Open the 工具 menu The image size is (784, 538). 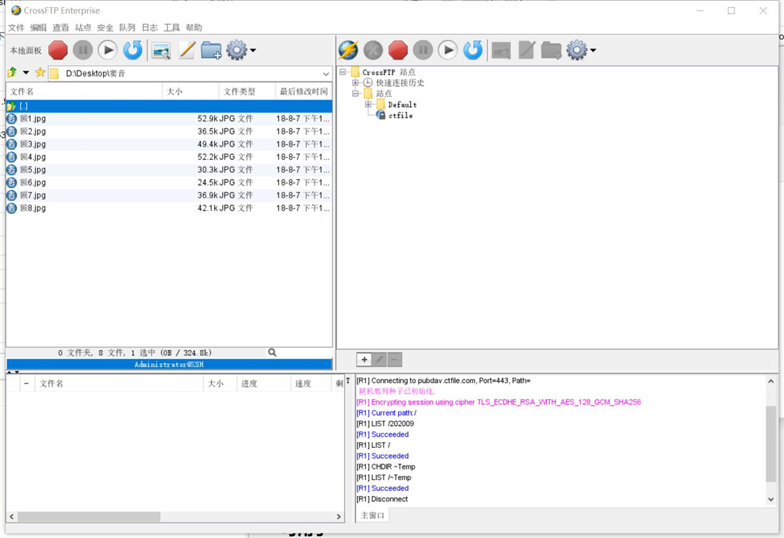pos(172,27)
